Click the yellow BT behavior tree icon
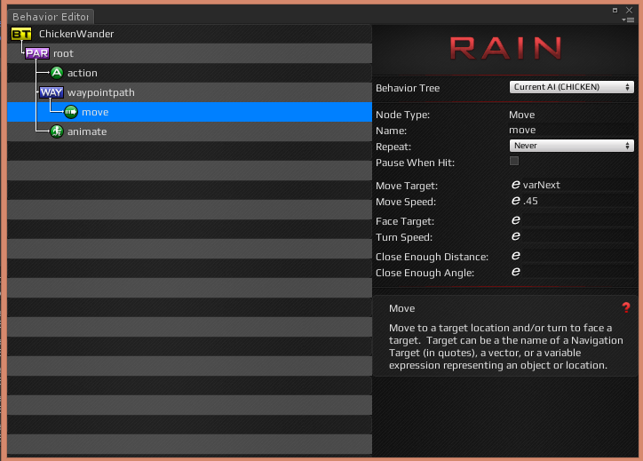Image resolution: width=643 pixels, height=461 pixels. (21, 34)
